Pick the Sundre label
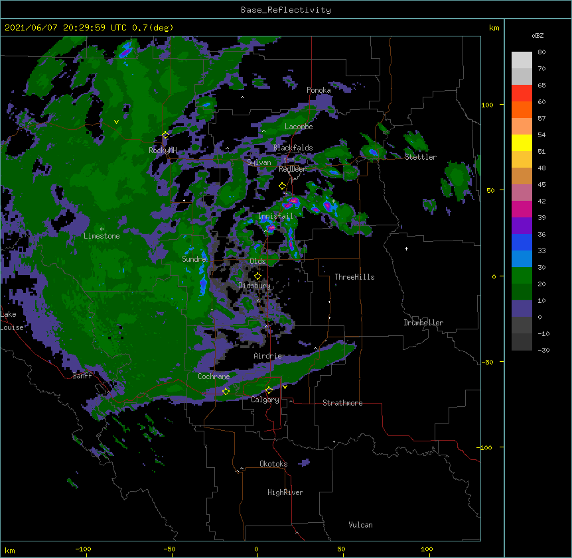The image size is (572, 558). tap(194, 259)
